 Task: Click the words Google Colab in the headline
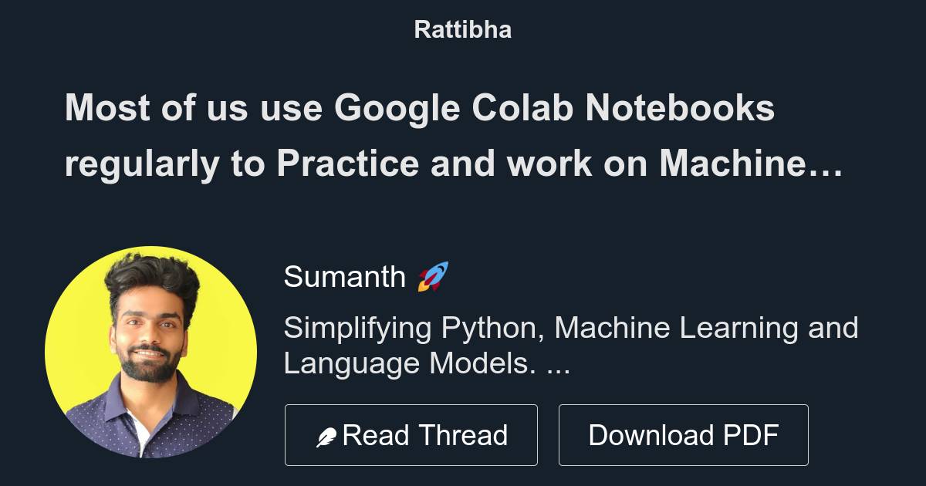point(452,109)
